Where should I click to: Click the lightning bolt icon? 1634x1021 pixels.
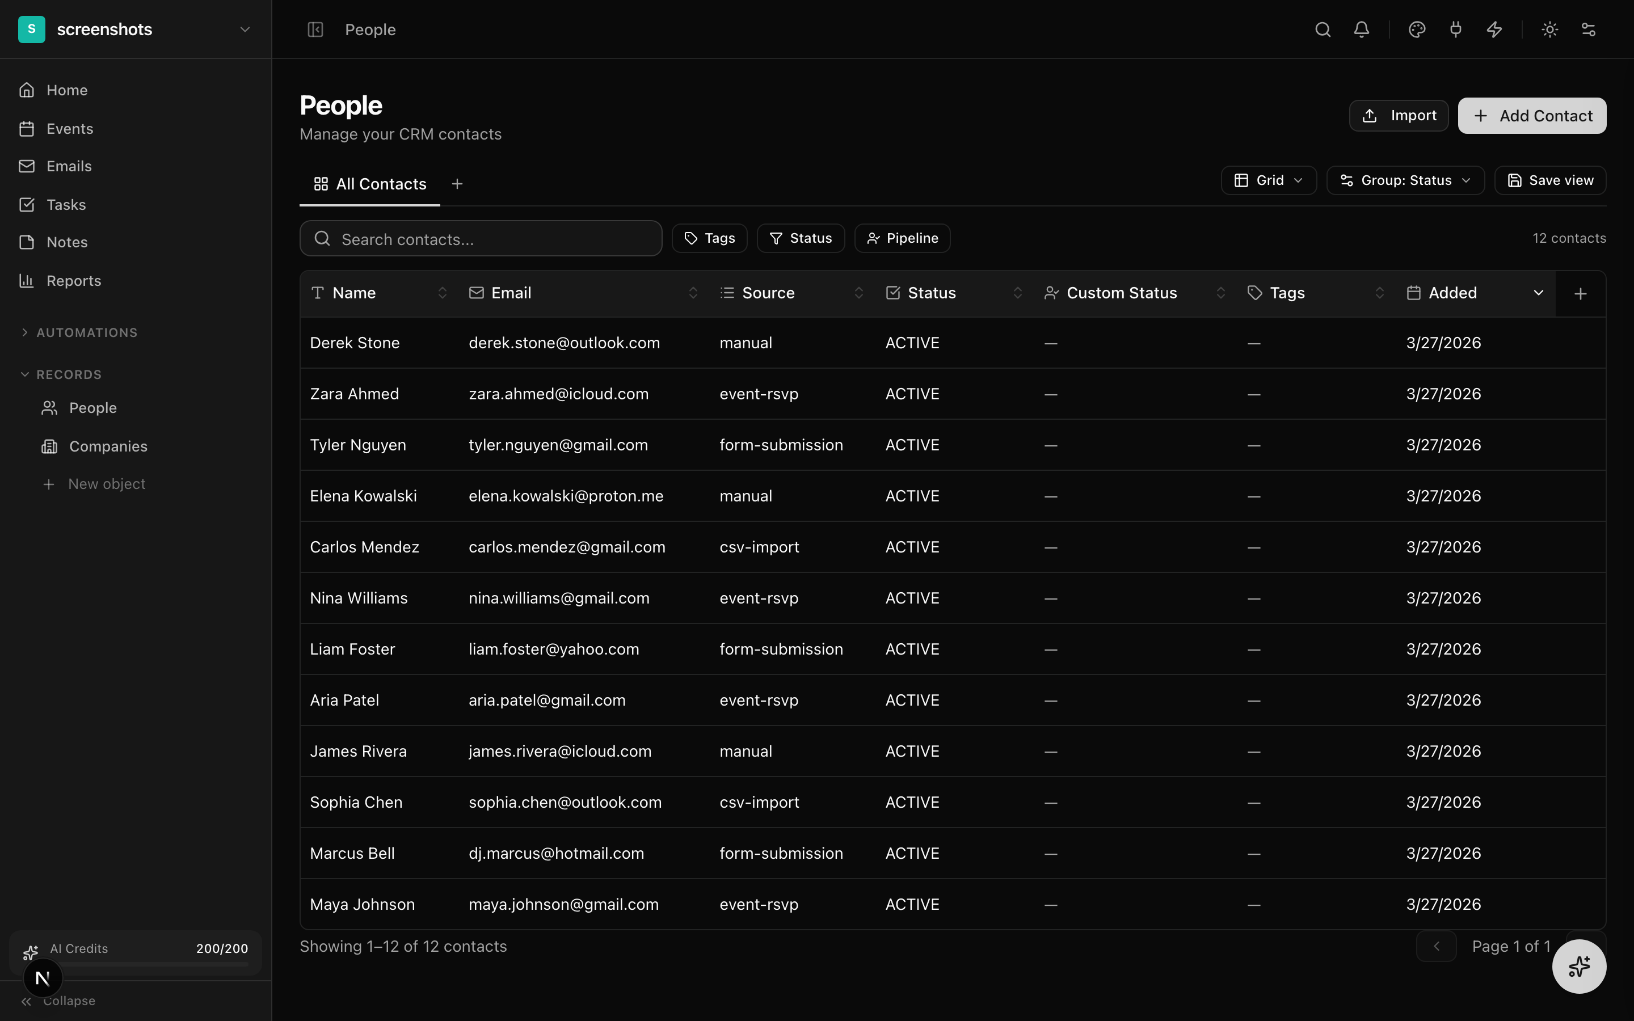pyautogui.click(x=1494, y=29)
